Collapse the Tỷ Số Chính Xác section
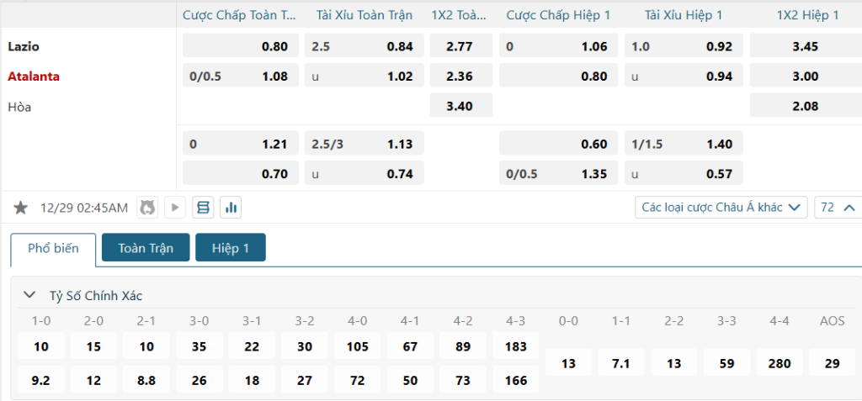Image resolution: width=862 pixels, height=401 pixels. point(30,295)
